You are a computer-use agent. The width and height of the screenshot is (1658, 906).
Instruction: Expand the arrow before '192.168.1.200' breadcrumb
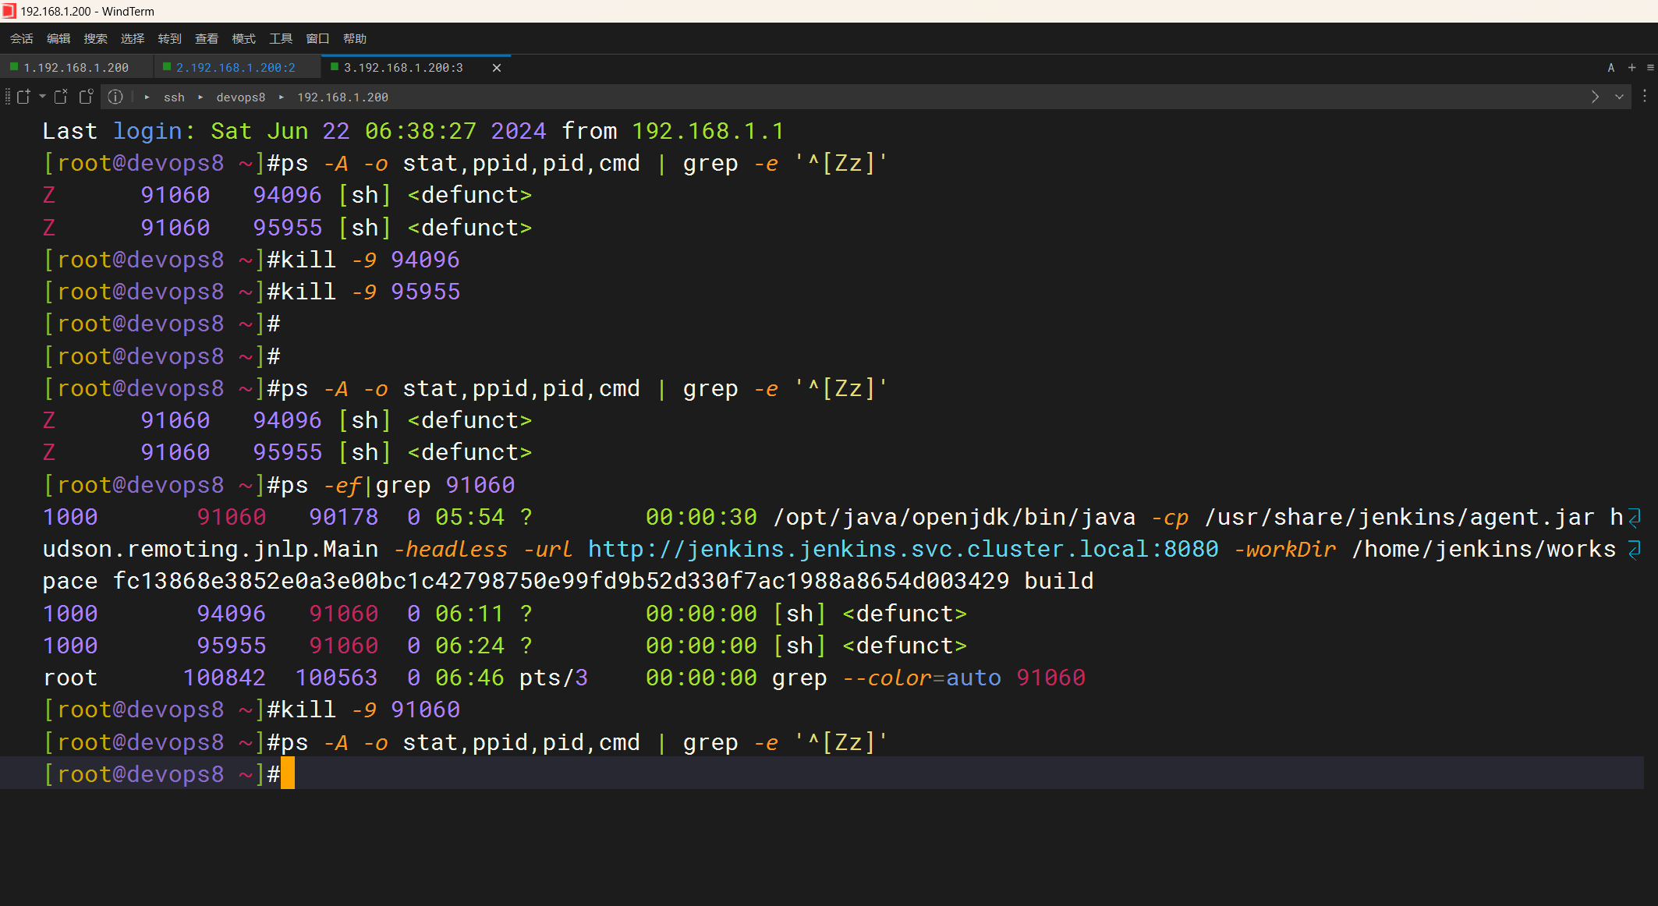click(x=282, y=97)
